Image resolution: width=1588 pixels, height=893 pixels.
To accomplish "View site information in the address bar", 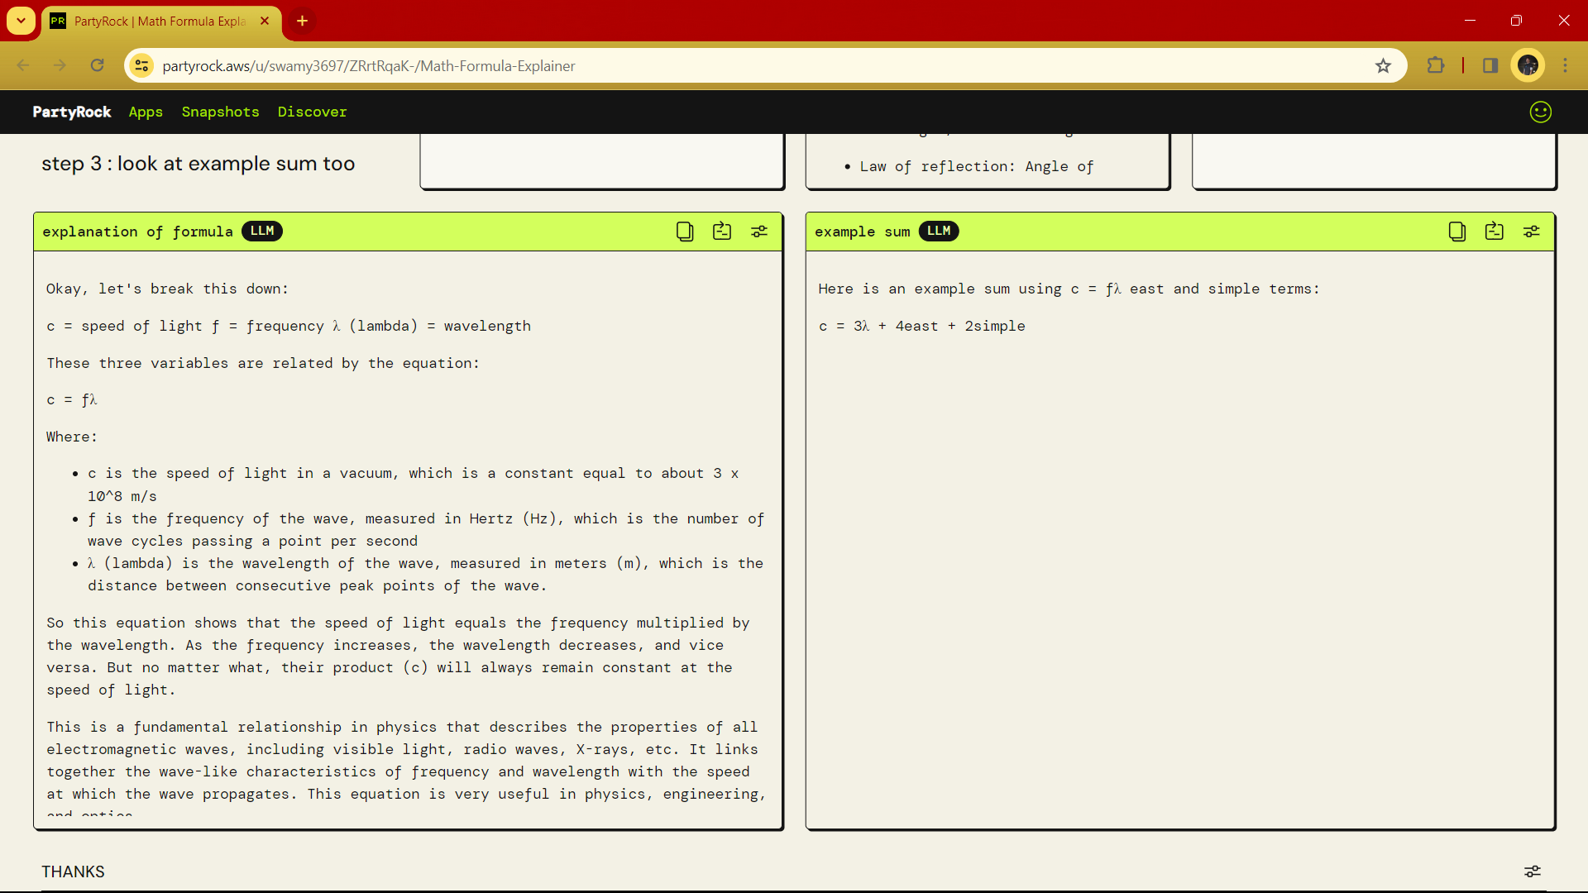I will 142,65.
